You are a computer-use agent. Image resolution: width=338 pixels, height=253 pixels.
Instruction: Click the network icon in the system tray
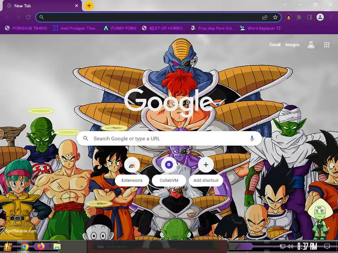tap(283, 246)
